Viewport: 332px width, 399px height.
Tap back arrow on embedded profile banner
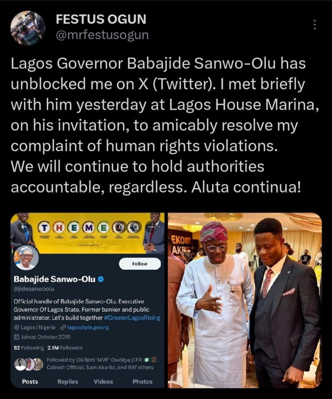(x=24, y=226)
